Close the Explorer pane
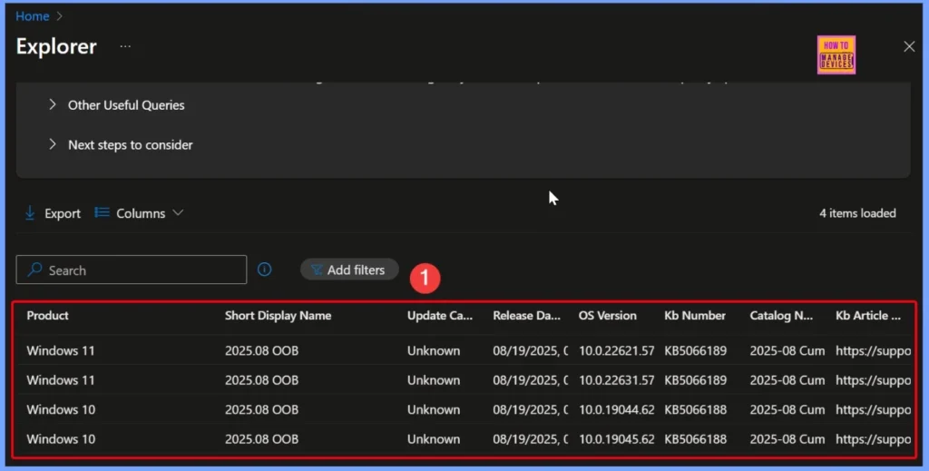The height and width of the screenshot is (471, 929). [909, 46]
